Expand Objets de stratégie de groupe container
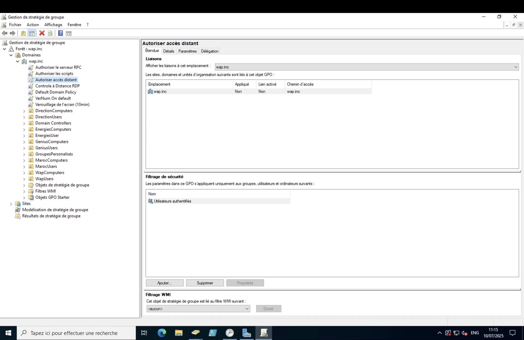Viewport: 524px width, 340px height. pos(24,185)
